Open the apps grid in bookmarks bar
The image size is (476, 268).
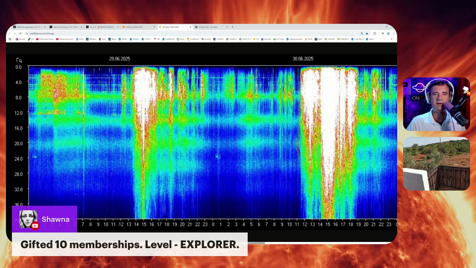click(x=10, y=39)
